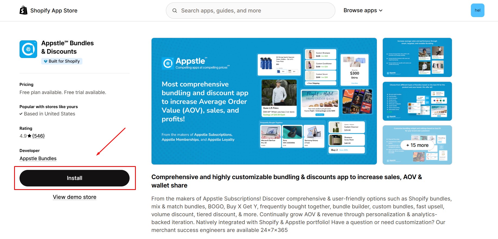Image resolution: width=498 pixels, height=239 pixels.
Task: Expand the Browse apps dropdown
Action: (363, 10)
